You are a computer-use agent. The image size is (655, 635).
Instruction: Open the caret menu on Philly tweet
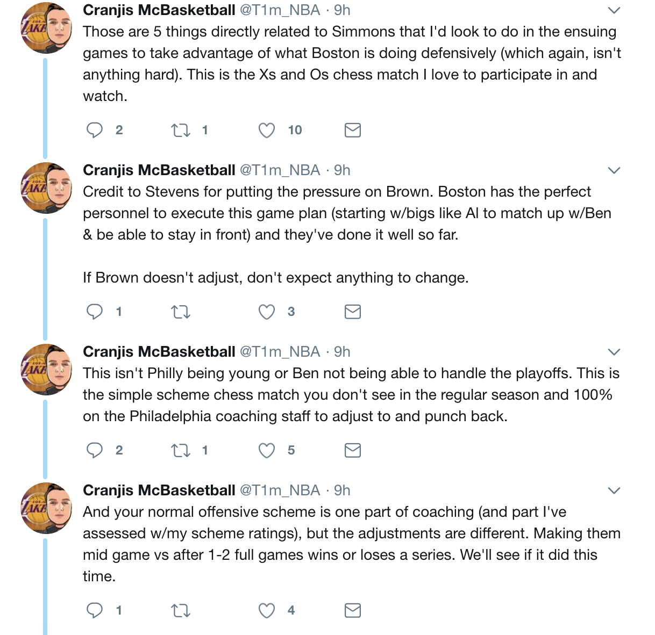(x=614, y=352)
